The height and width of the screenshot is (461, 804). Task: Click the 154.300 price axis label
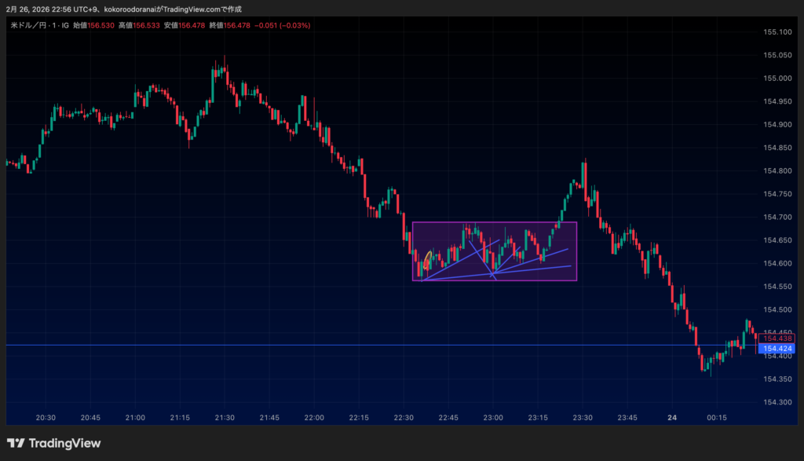click(x=777, y=402)
